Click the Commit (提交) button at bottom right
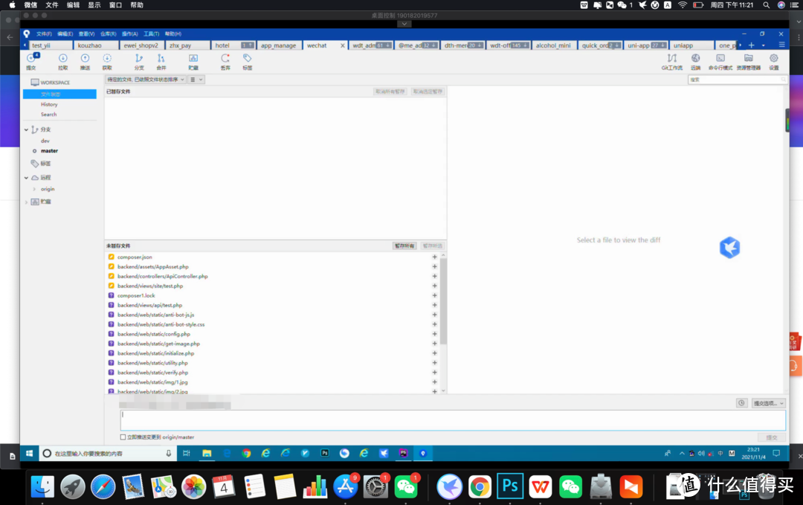 772,437
